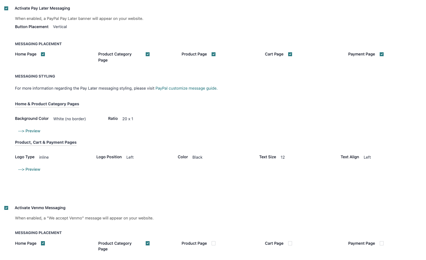
Task: Click Preview link under Product, Cart & Payment
Action: [x=29, y=169]
